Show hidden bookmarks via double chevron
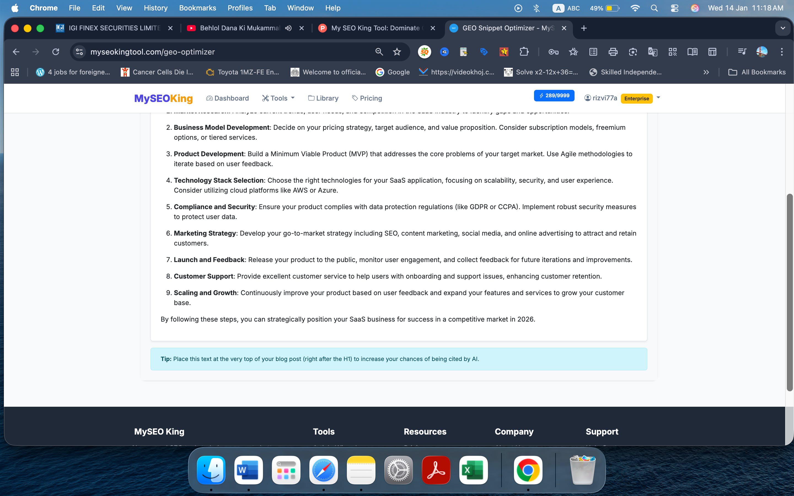The width and height of the screenshot is (794, 496). [x=706, y=72]
